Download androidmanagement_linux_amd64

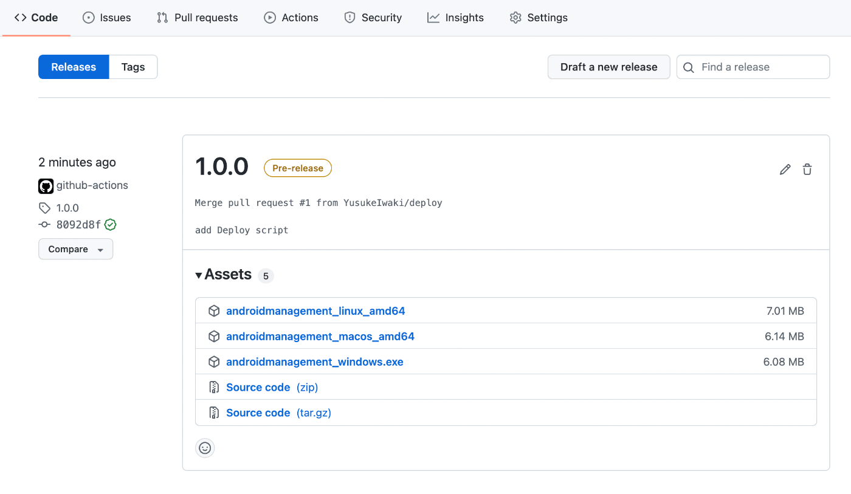pyautogui.click(x=315, y=311)
